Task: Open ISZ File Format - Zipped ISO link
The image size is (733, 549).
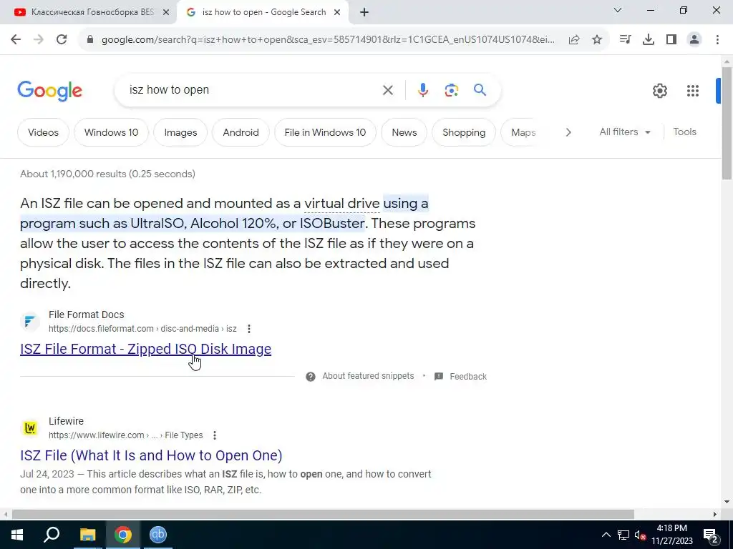Action: pyautogui.click(x=145, y=349)
